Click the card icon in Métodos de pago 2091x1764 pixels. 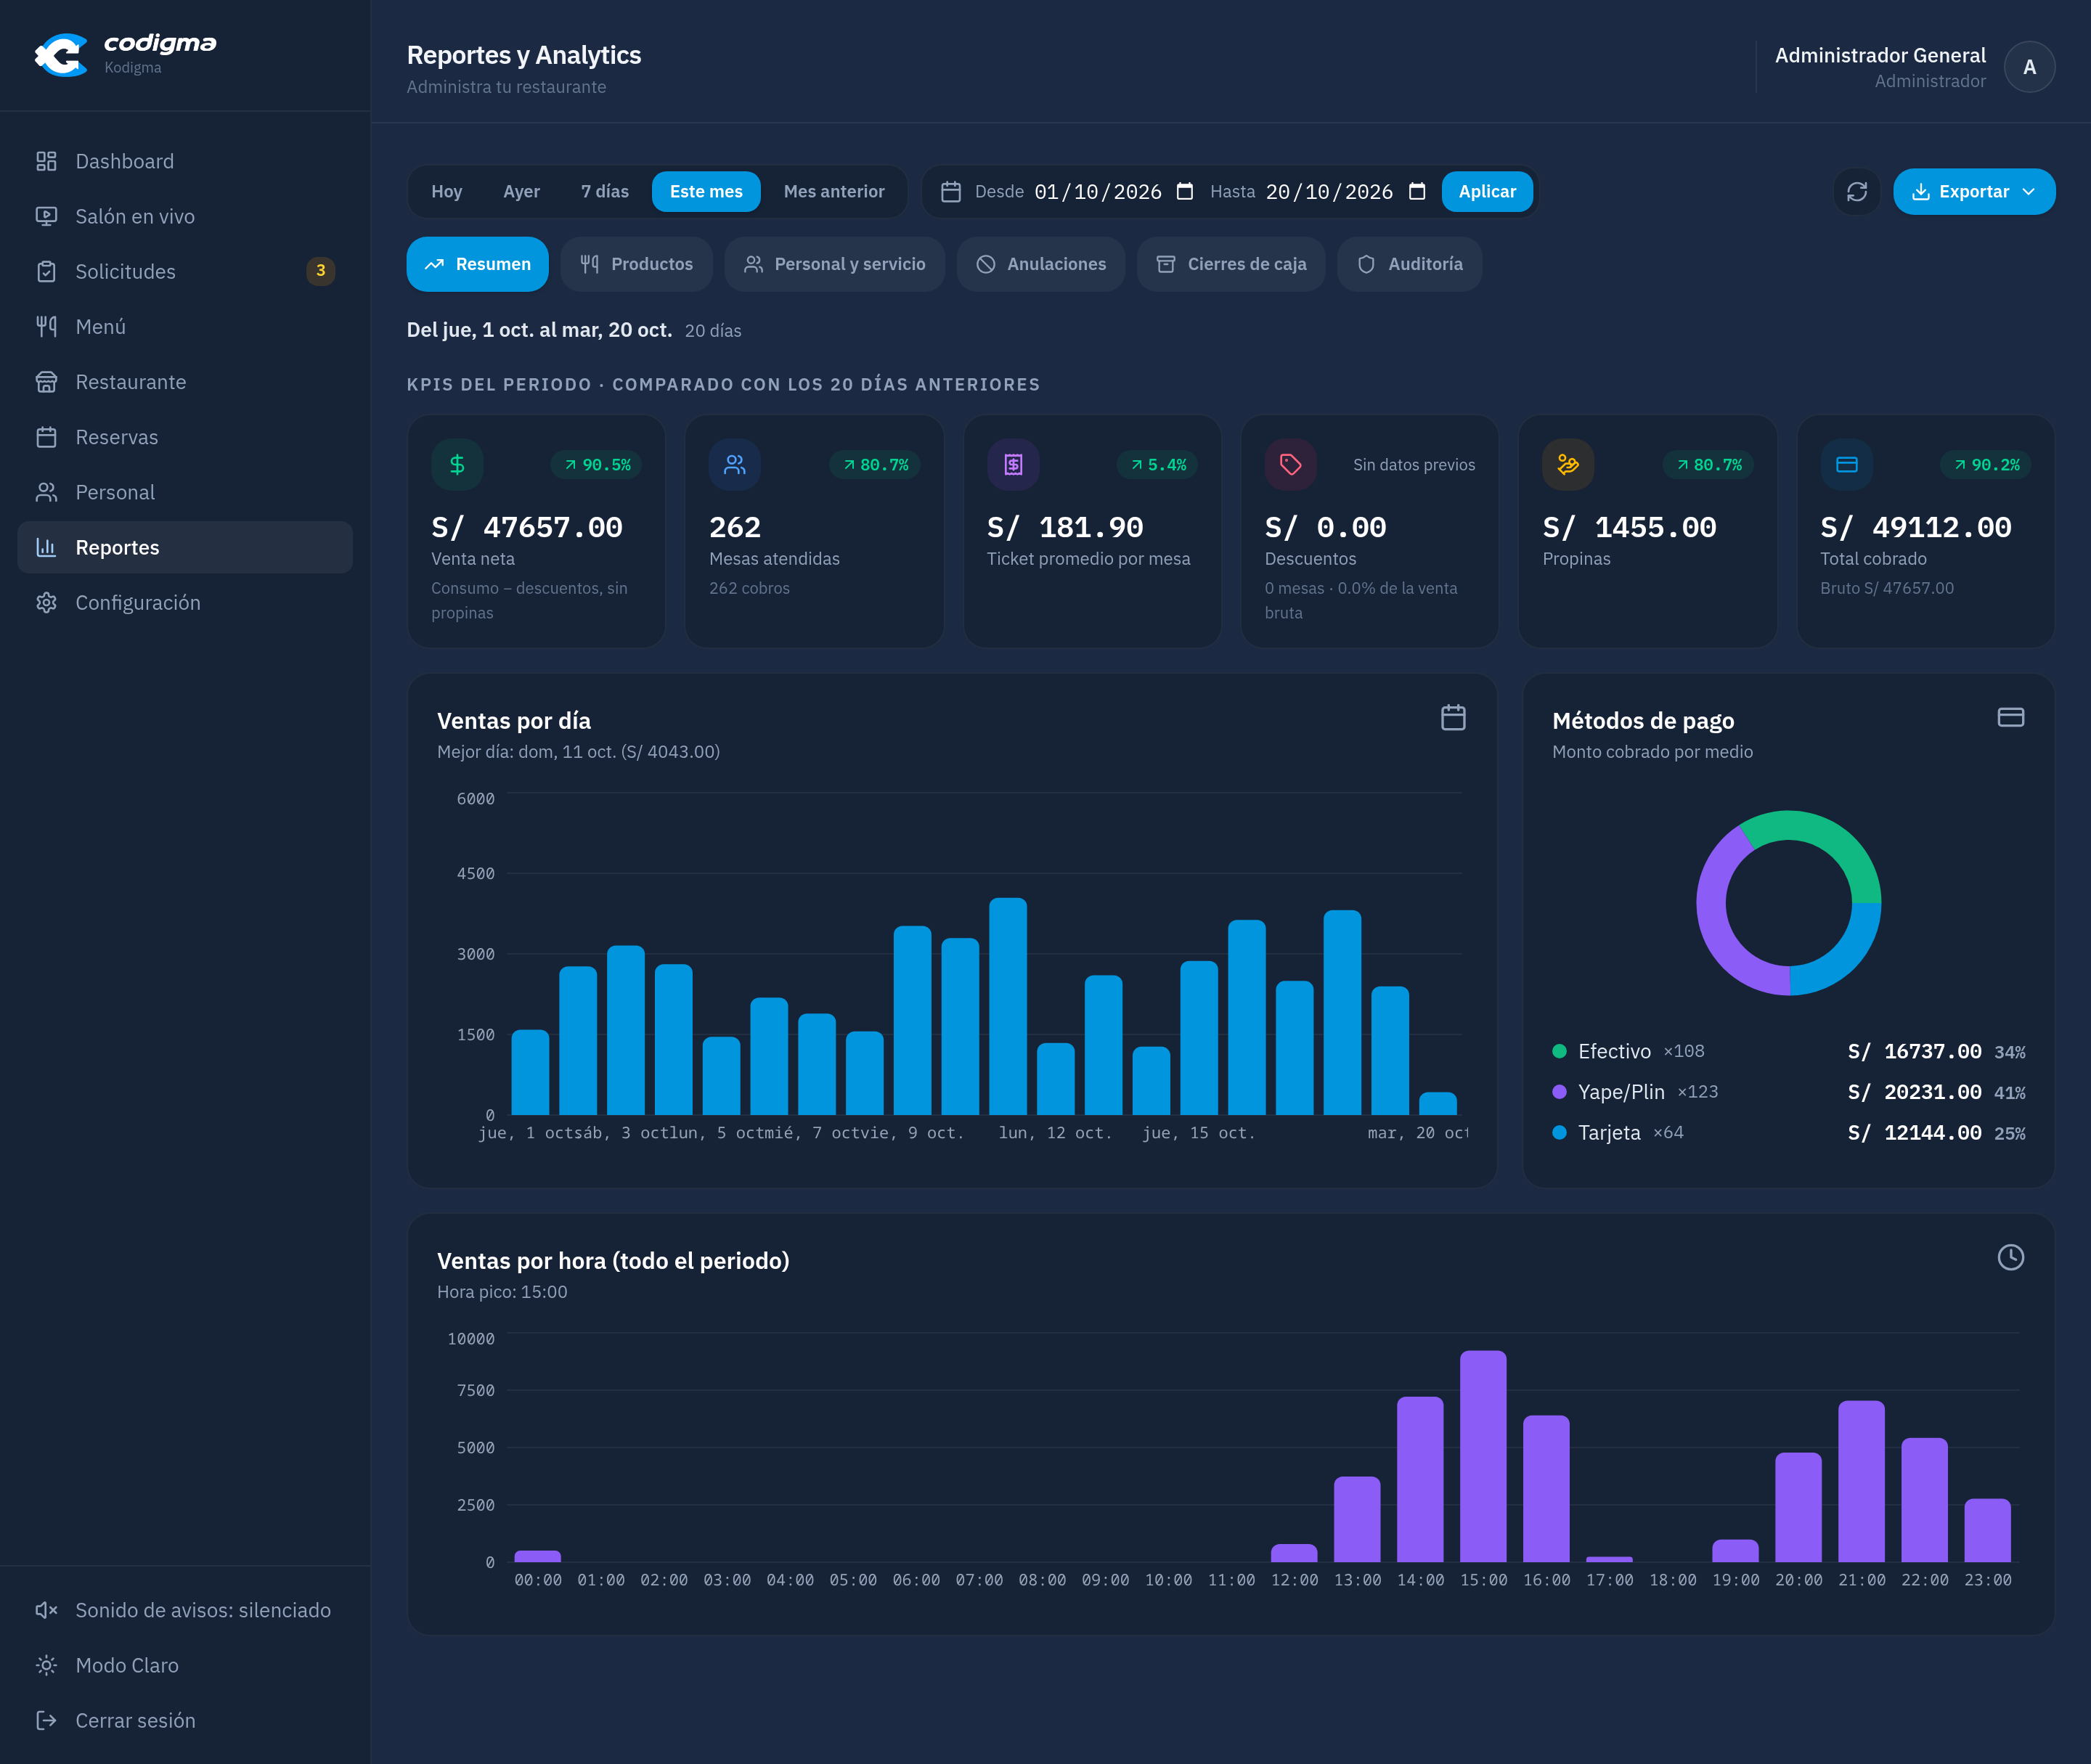[2010, 717]
